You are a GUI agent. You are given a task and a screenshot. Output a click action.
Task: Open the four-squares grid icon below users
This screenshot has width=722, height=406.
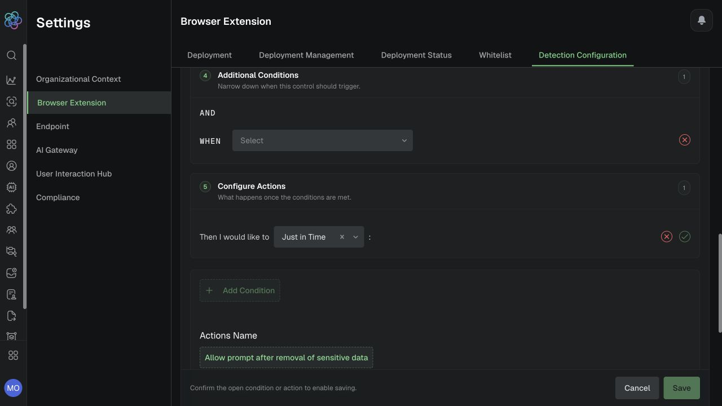[x=11, y=144]
